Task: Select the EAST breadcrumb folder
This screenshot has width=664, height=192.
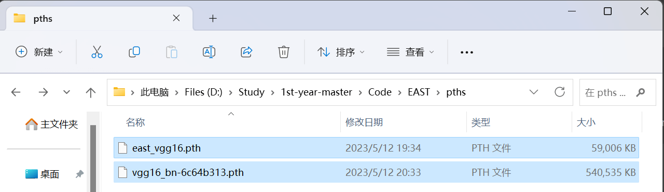Action: (419, 92)
